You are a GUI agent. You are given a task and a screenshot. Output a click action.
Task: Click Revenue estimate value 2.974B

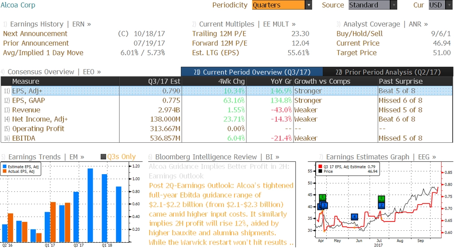point(169,110)
